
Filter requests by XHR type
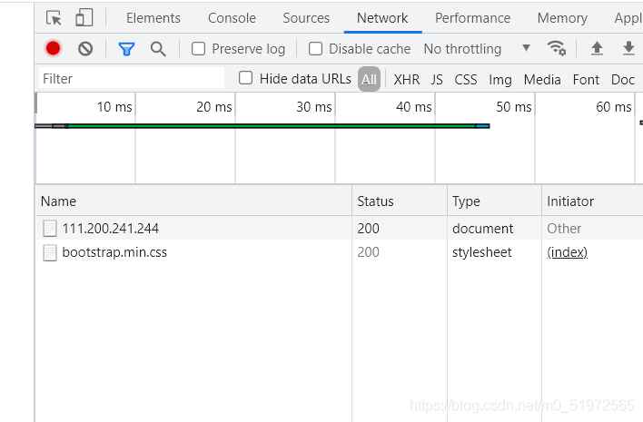click(x=407, y=80)
